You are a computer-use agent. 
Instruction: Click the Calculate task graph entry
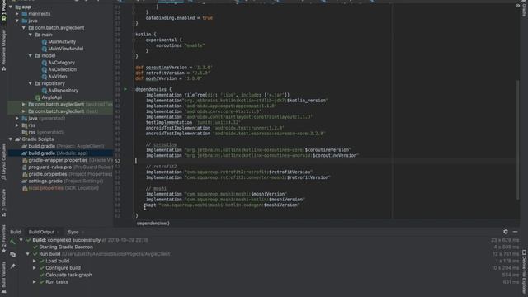click(x=68, y=275)
